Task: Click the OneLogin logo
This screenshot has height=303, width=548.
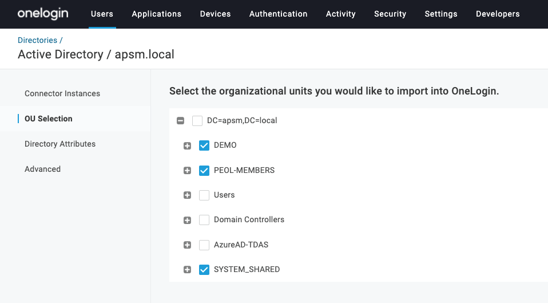Action: pyautogui.click(x=43, y=14)
